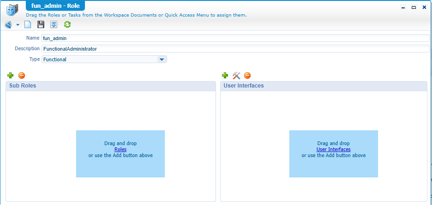Viewport: 432px width, 205px height.
Task: Click the upload arrow toolbar icon
Action: (54, 25)
